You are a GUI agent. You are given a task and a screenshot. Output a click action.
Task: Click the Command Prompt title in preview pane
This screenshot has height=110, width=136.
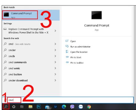[x=97, y=25]
